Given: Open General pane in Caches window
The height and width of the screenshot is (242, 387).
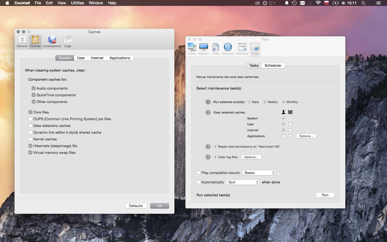Looking at the screenshot, I should 22,42.
